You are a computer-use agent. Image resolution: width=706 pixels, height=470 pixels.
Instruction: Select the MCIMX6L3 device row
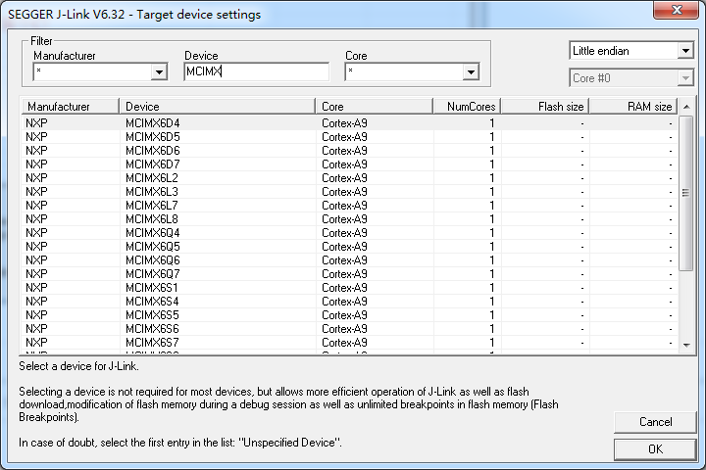point(349,192)
